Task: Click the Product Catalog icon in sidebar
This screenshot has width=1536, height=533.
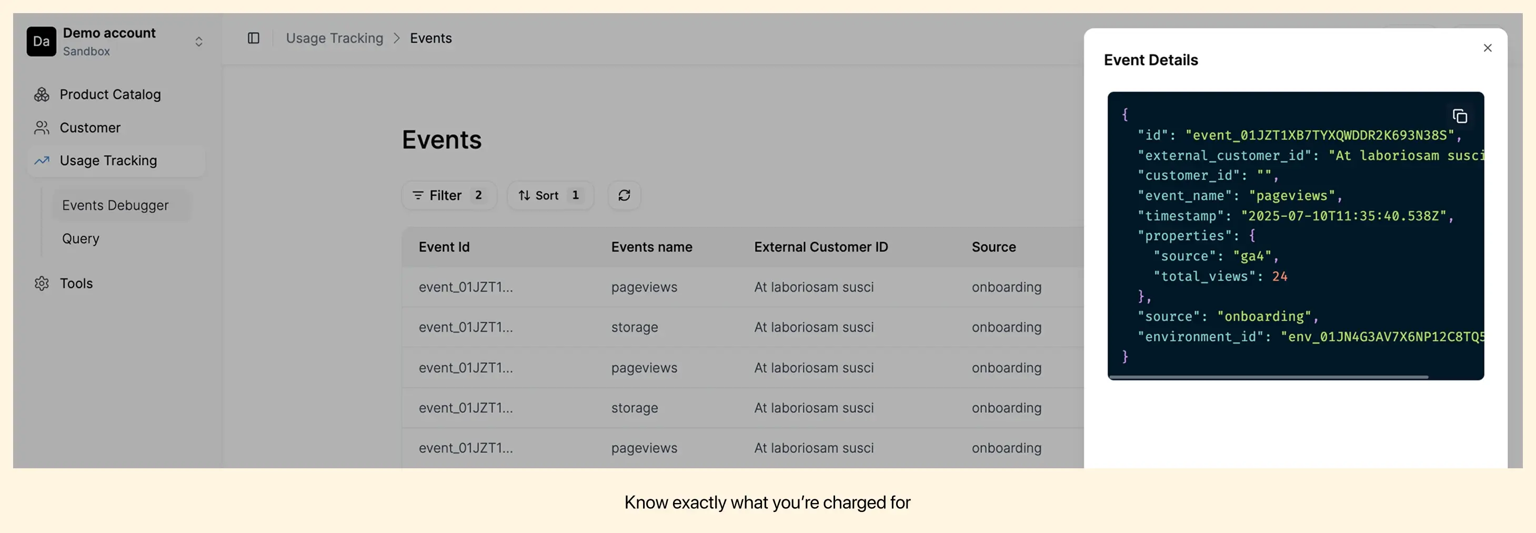Action: click(42, 95)
